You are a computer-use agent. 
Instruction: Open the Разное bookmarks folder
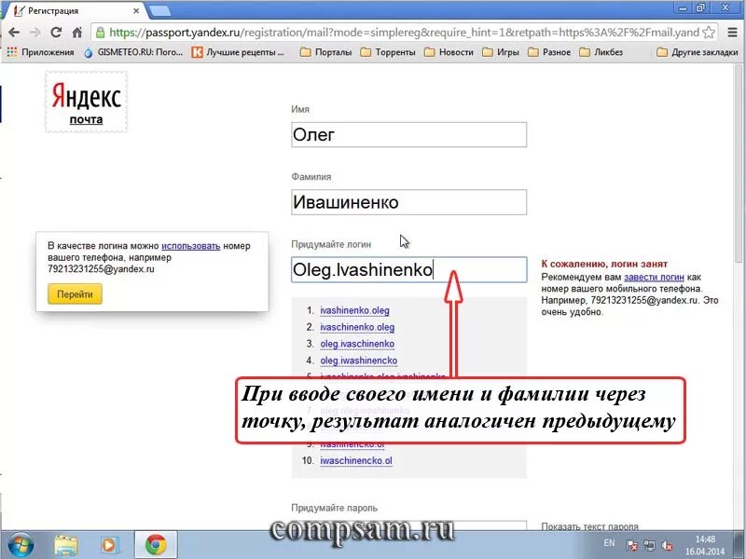pyautogui.click(x=549, y=52)
